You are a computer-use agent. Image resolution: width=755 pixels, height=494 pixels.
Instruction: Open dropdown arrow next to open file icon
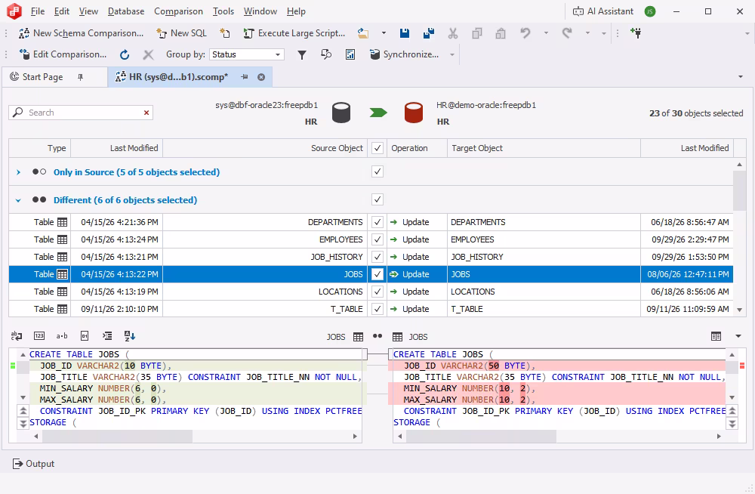(x=384, y=33)
